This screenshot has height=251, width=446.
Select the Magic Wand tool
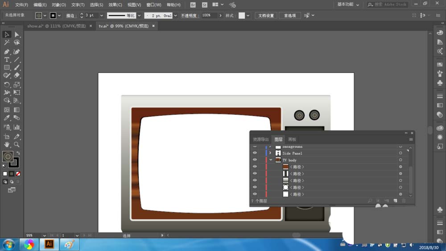point(7,43)
